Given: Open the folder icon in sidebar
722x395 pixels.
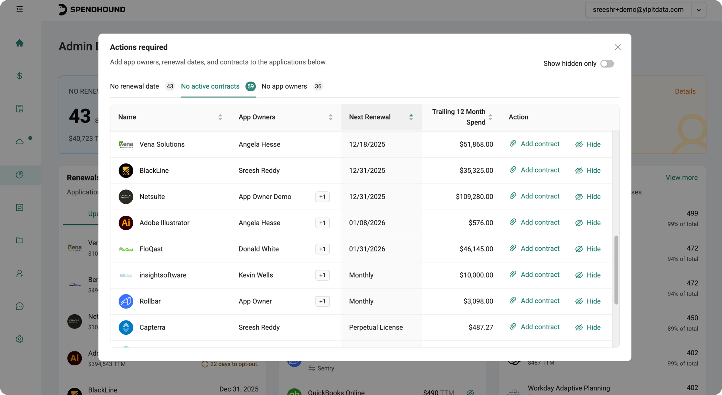Looking at the screenshot, I should [x=19, y=240].
